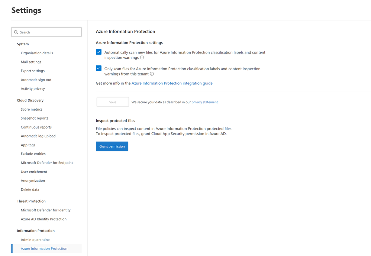The height and width of the screenshot is (256, 371).
Task: Open the privacy statement link
Action: [205, 102]
